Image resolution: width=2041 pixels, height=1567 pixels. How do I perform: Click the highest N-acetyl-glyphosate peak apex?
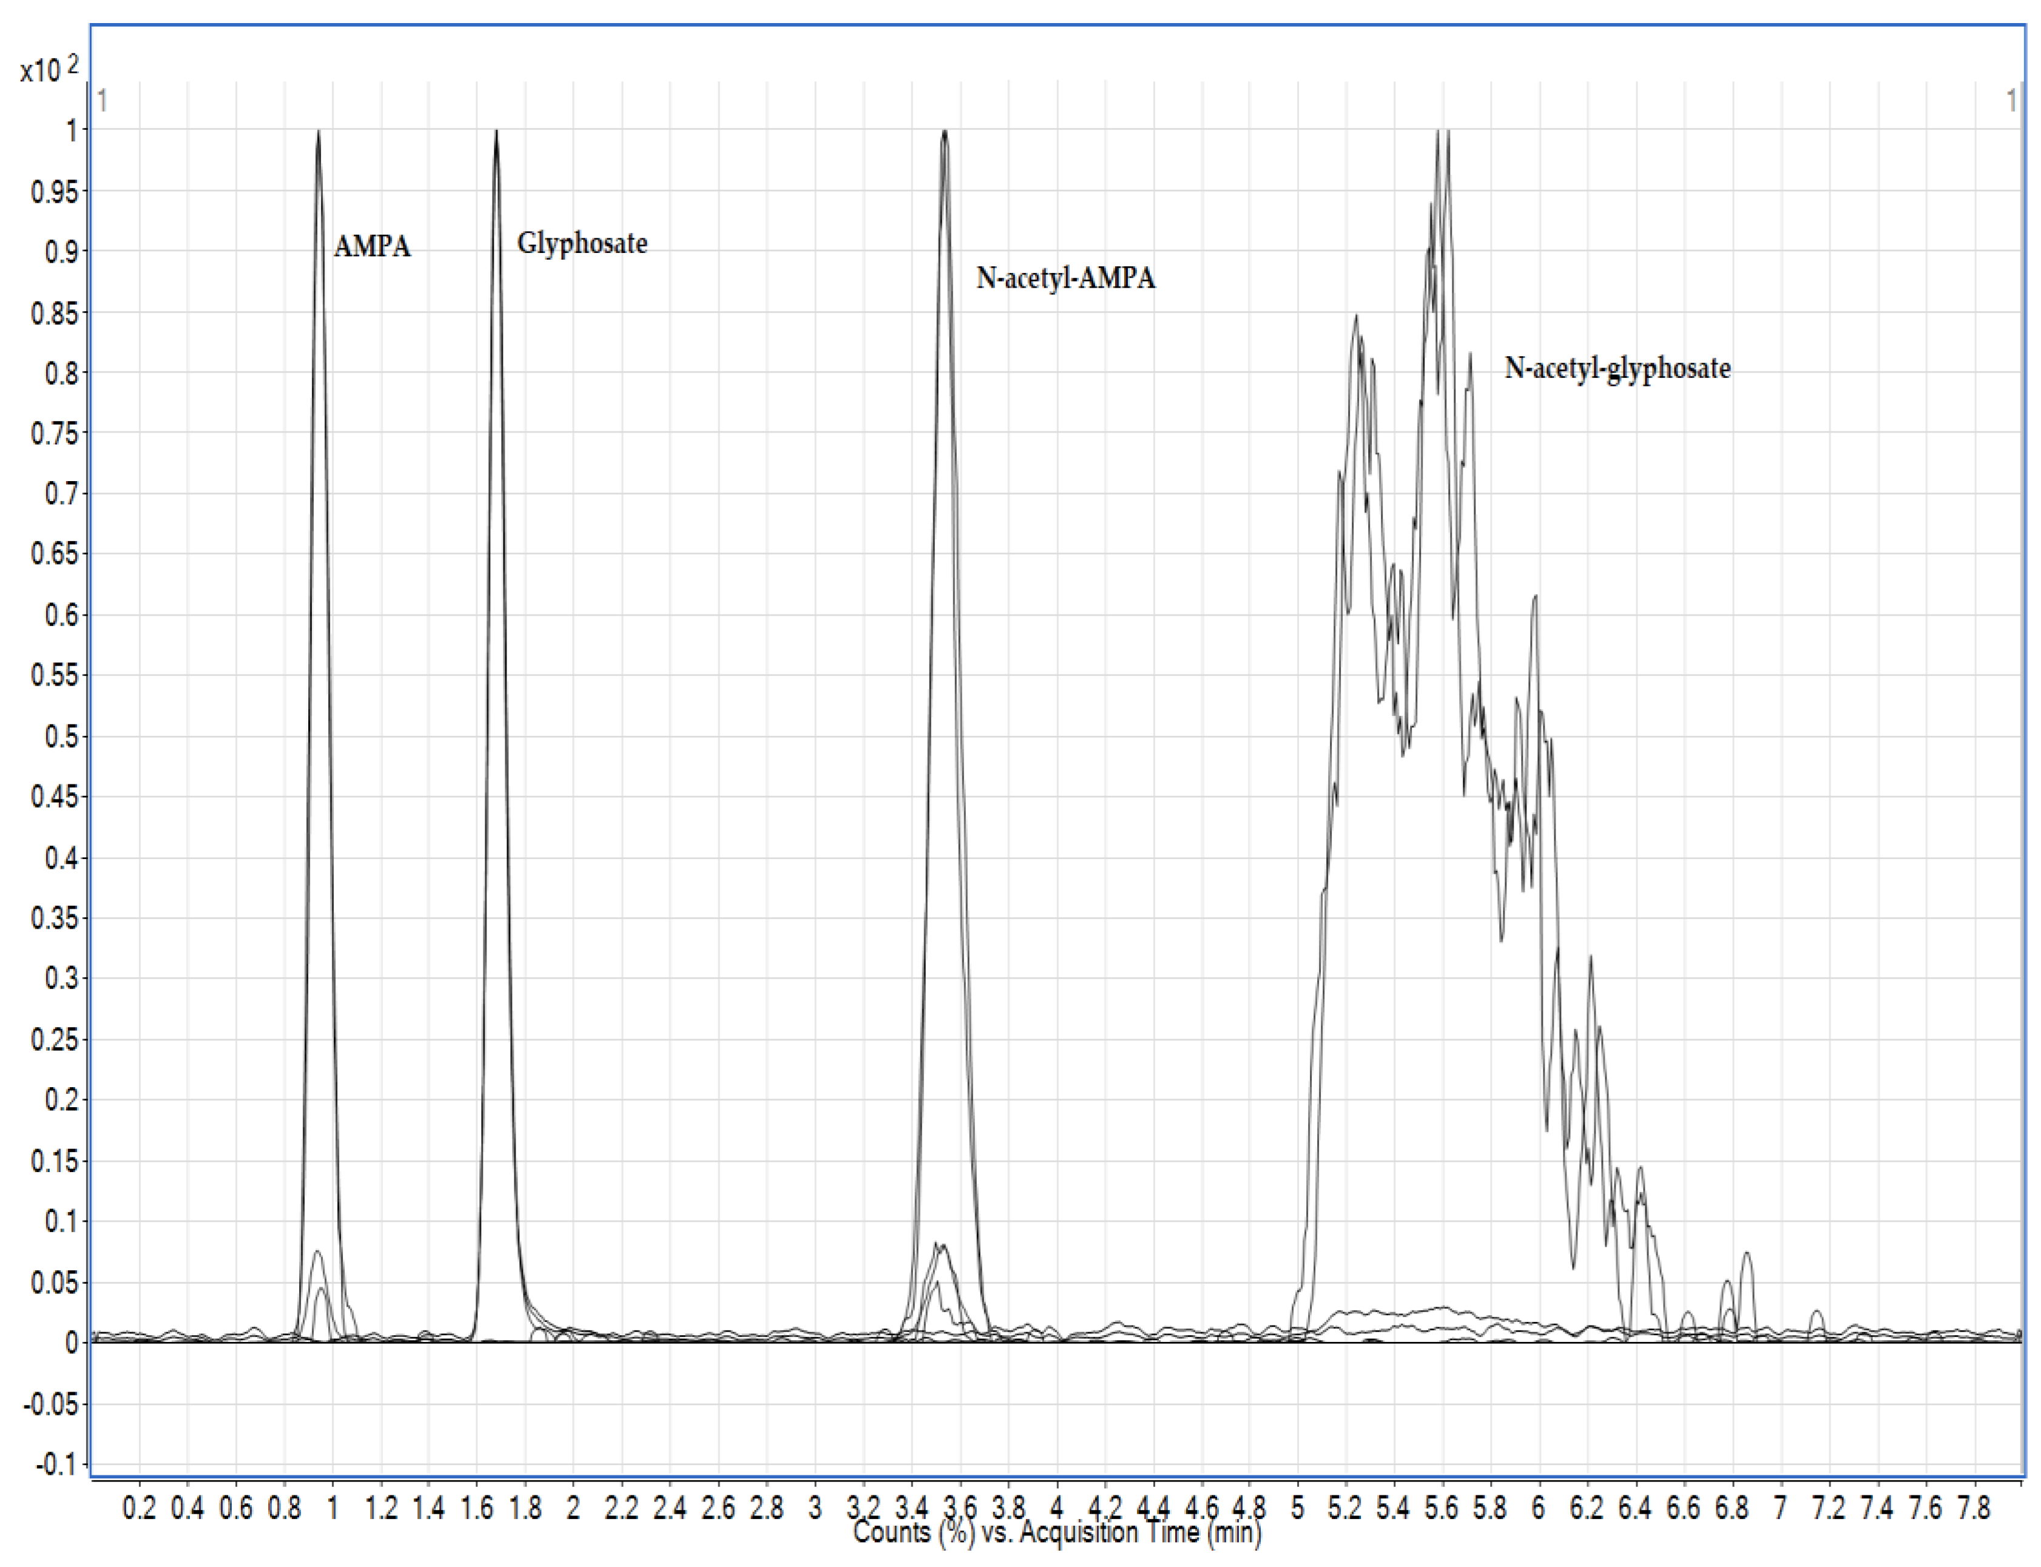click(1442, 132)
